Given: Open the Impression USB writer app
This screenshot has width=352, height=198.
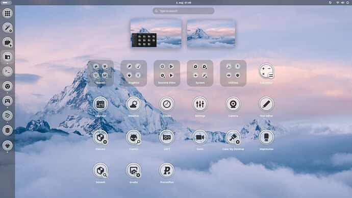Looking at the screenshot, I should [x=266, y=137].
